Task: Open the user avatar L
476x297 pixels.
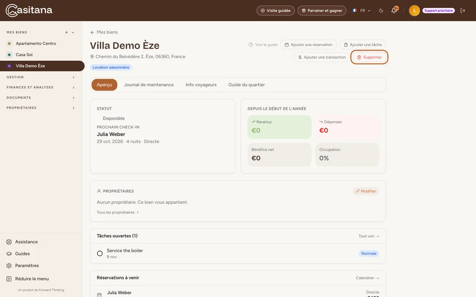Action: click(x=414, y=11)
